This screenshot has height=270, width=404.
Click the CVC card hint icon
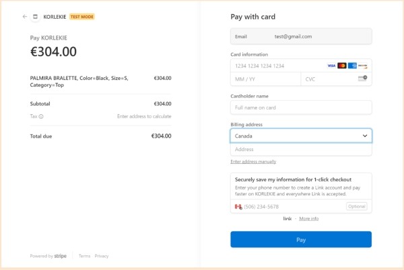point(362,79)
